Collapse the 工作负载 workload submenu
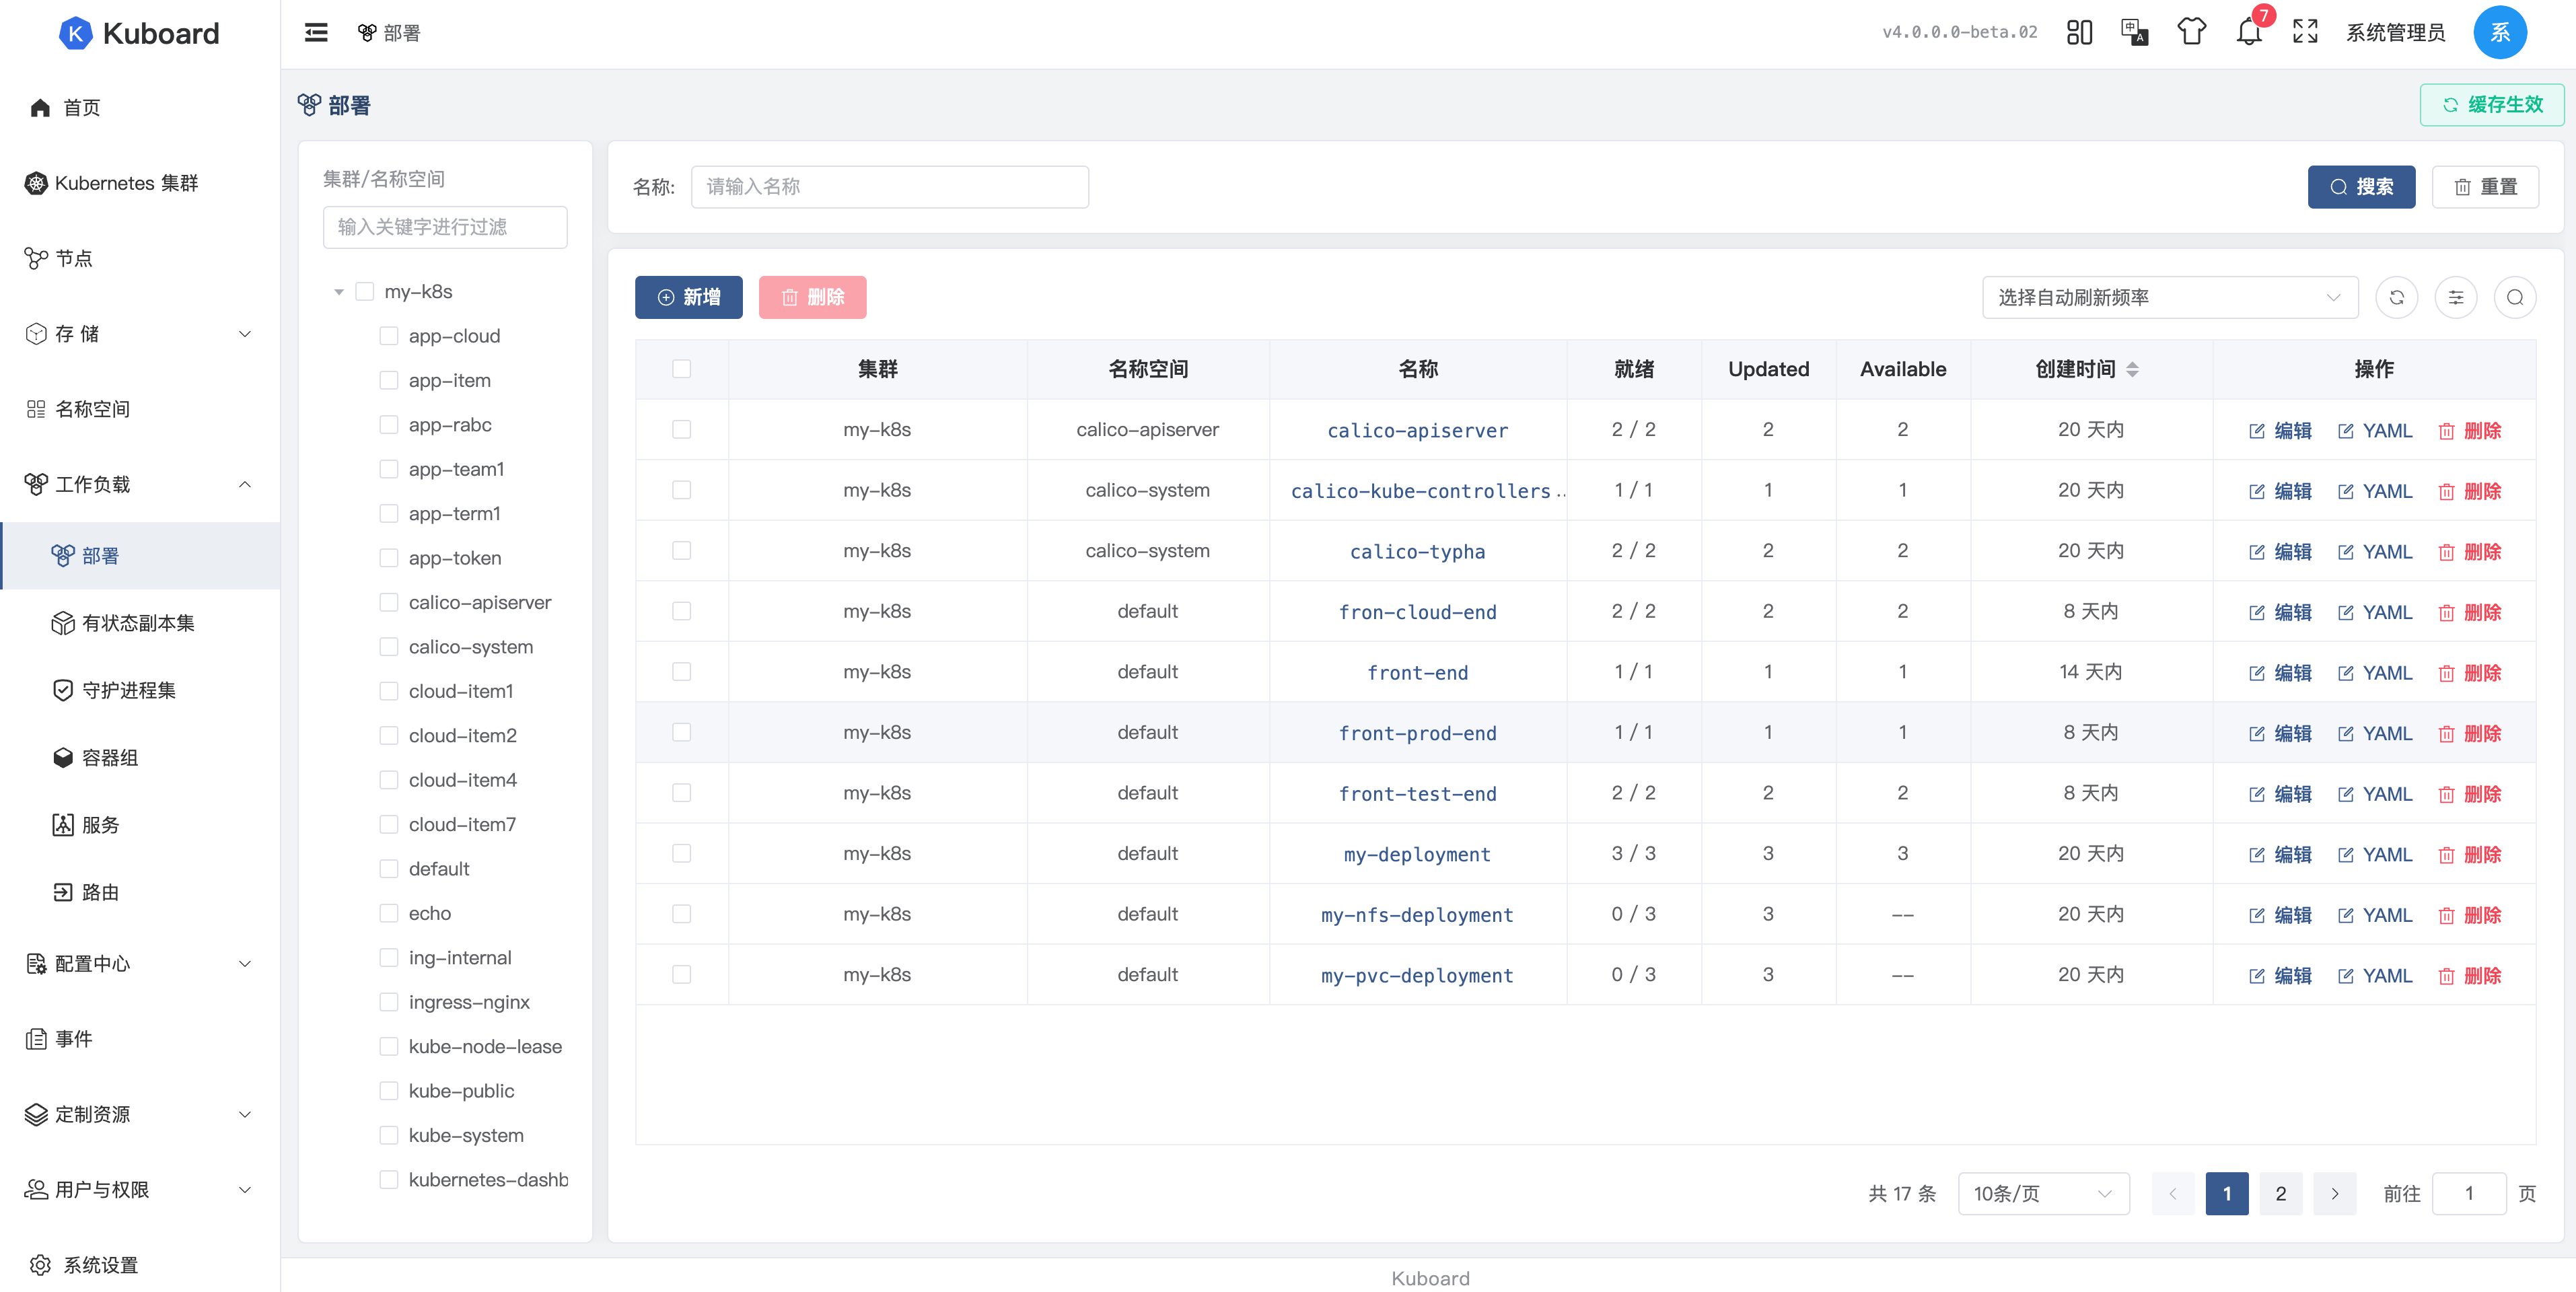This screenshot has width=2576, height=1292. [140, 485]
